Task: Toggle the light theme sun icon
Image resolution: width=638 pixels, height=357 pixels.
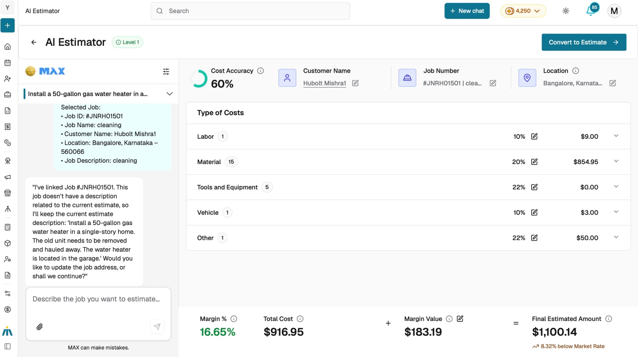Action: coord(566,11)
